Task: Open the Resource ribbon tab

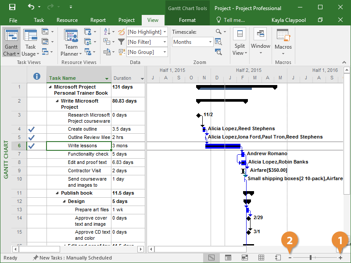Action: coord(67,20)
